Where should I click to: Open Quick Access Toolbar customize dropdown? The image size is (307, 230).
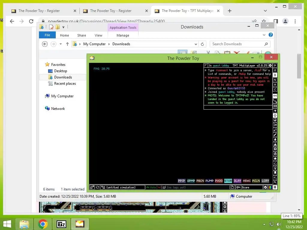click(64, 27)
